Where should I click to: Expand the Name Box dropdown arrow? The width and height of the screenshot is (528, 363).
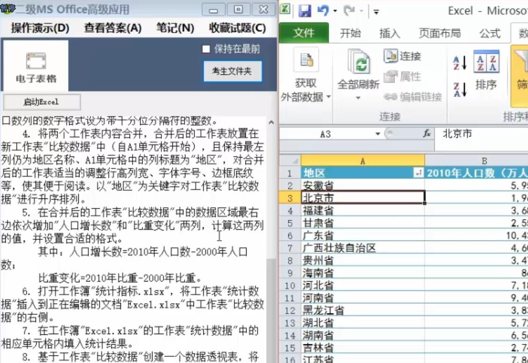coord(377,134)
